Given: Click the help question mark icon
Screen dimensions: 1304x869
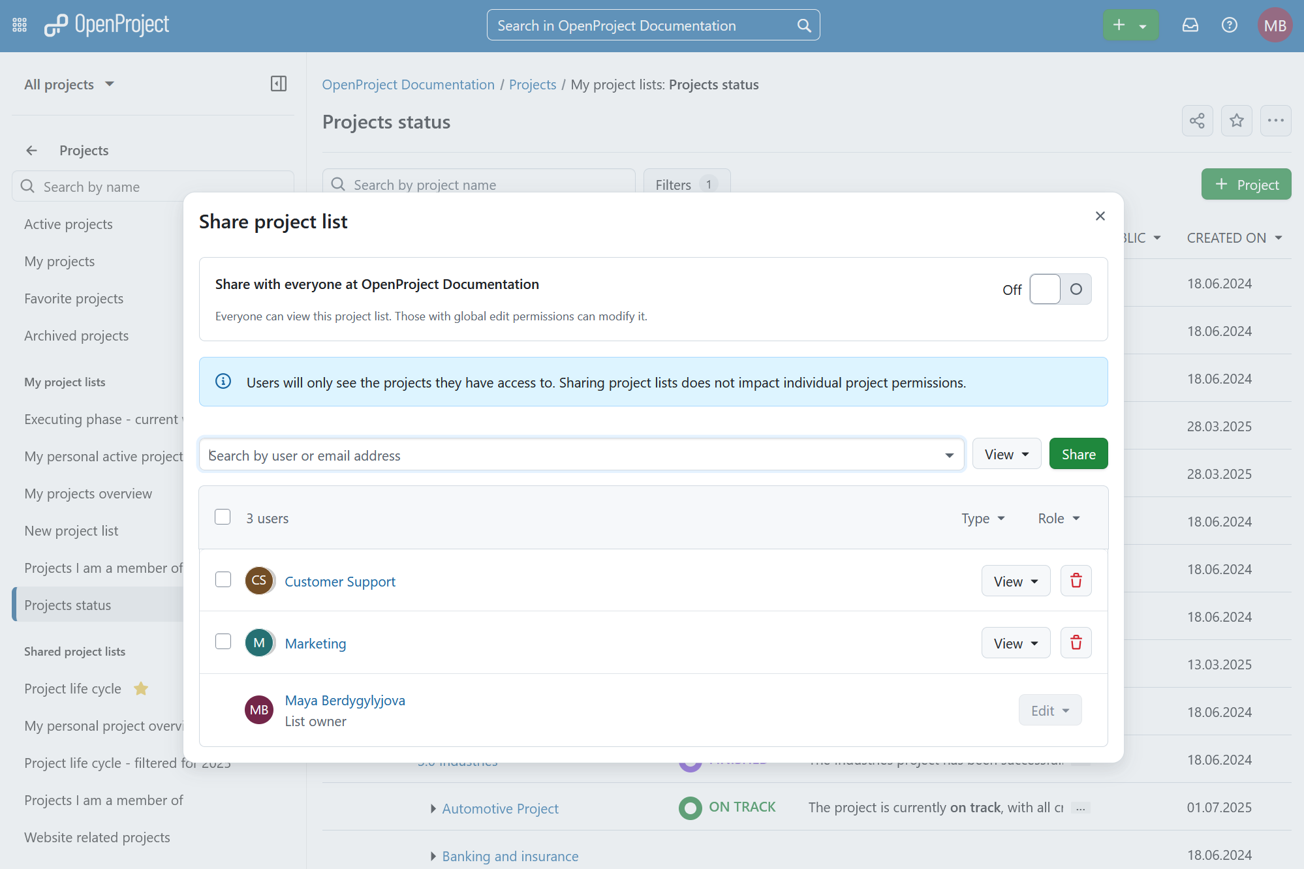Looking at the screenshot, I should 1229,25.
